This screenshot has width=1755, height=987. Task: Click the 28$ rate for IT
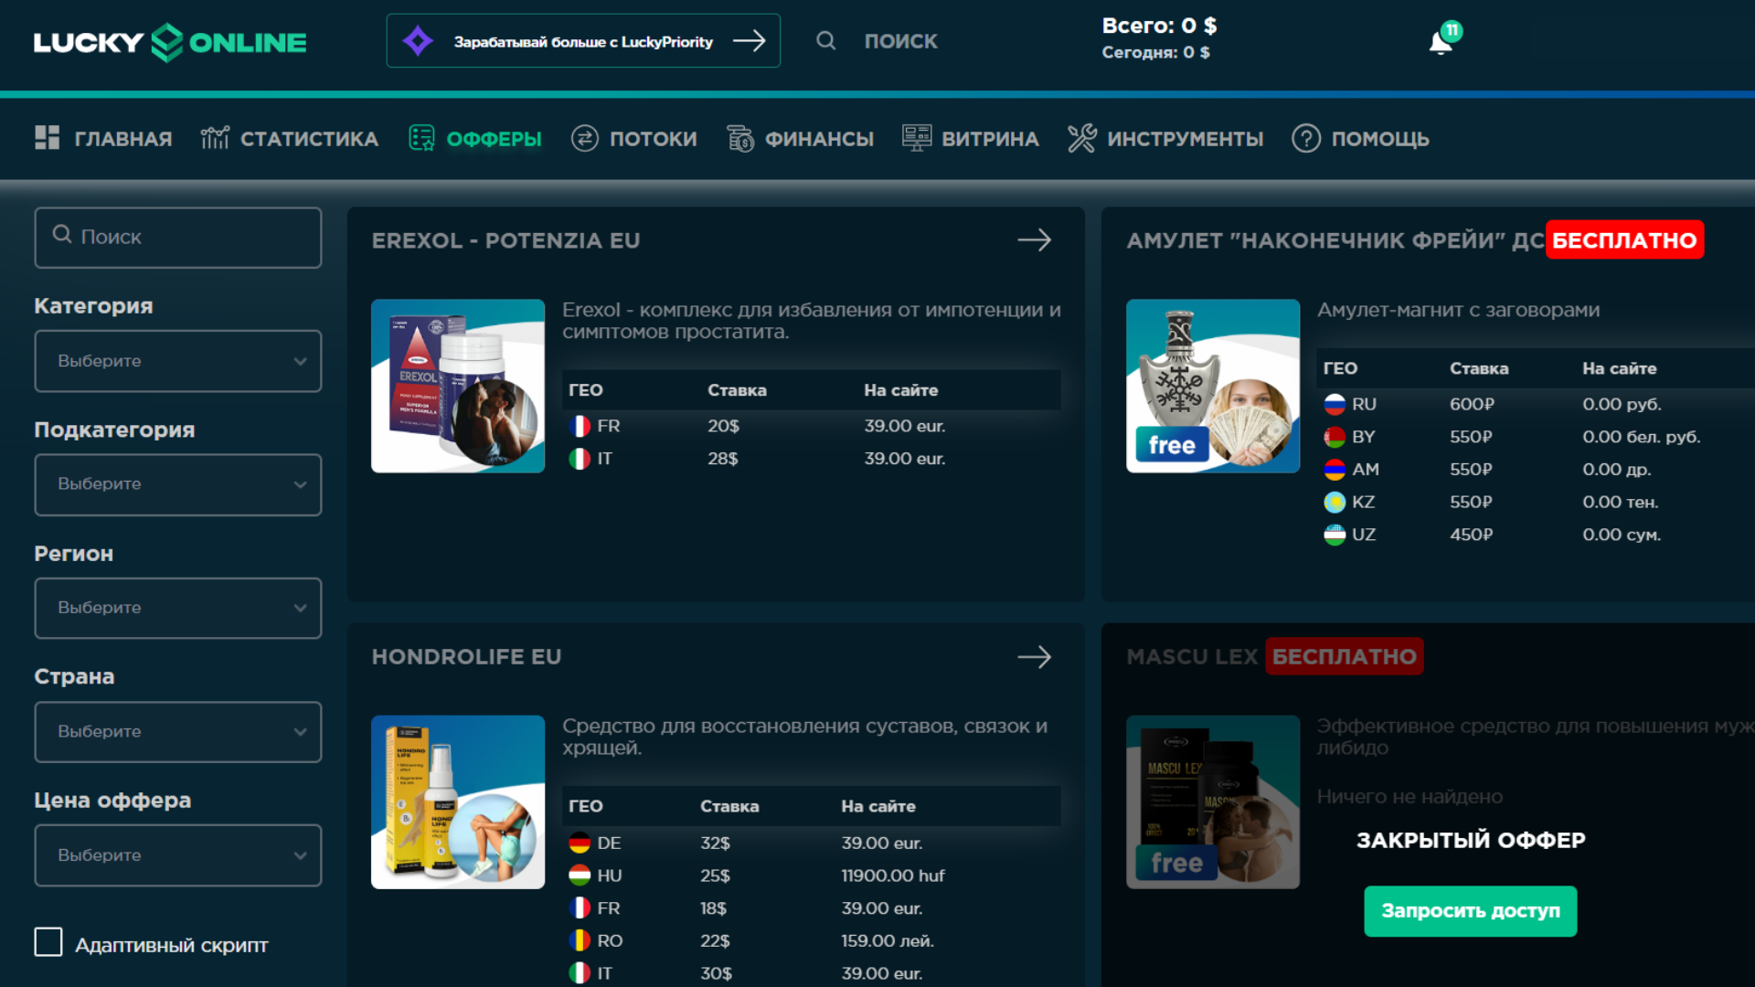(722, 459)
